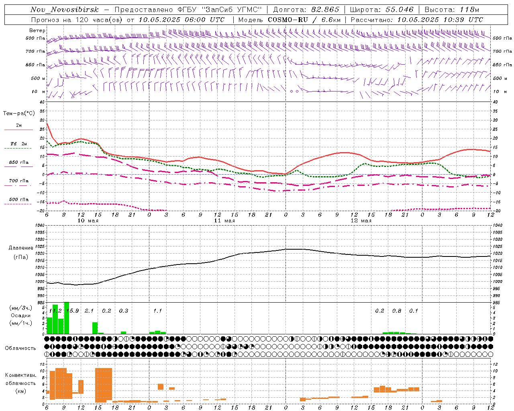514x411 pixels.
Task: Click the 'Прогноз на 120 часа(ов)' forecast text
Action: 77,20
